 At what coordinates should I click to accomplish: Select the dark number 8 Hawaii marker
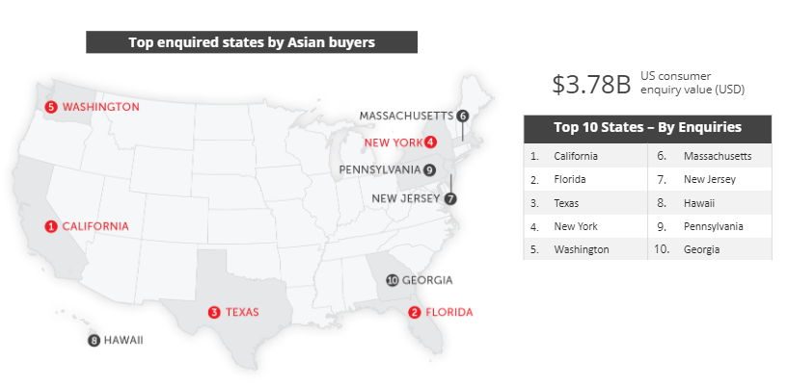point(94,341)
